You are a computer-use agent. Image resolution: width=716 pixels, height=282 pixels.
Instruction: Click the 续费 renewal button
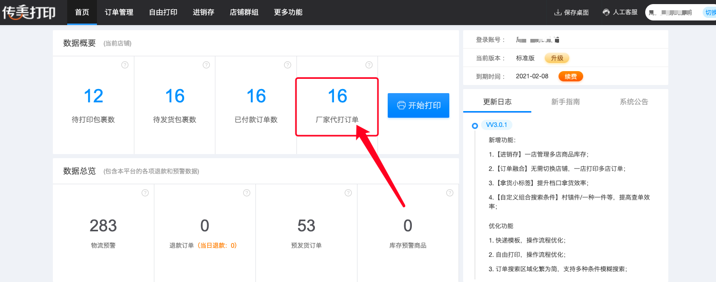[x=571, y=76]
